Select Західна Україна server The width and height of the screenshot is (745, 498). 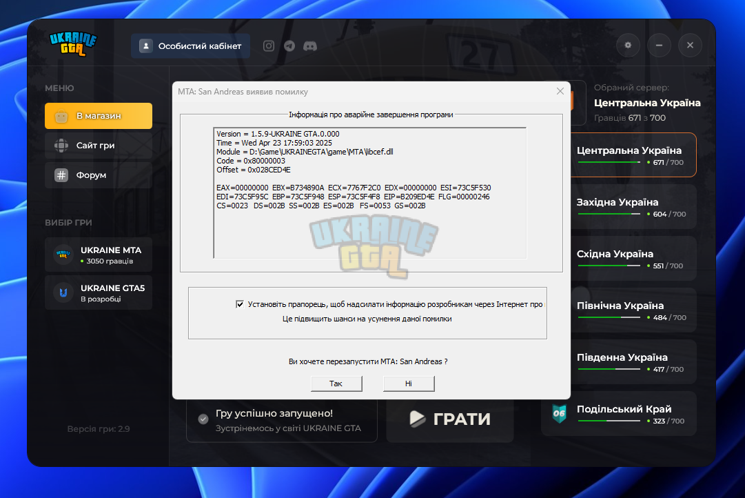click(633, 207)
